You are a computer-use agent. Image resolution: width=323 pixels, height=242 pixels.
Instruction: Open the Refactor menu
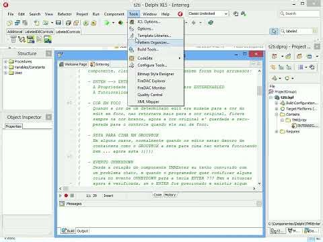[65, 14]
